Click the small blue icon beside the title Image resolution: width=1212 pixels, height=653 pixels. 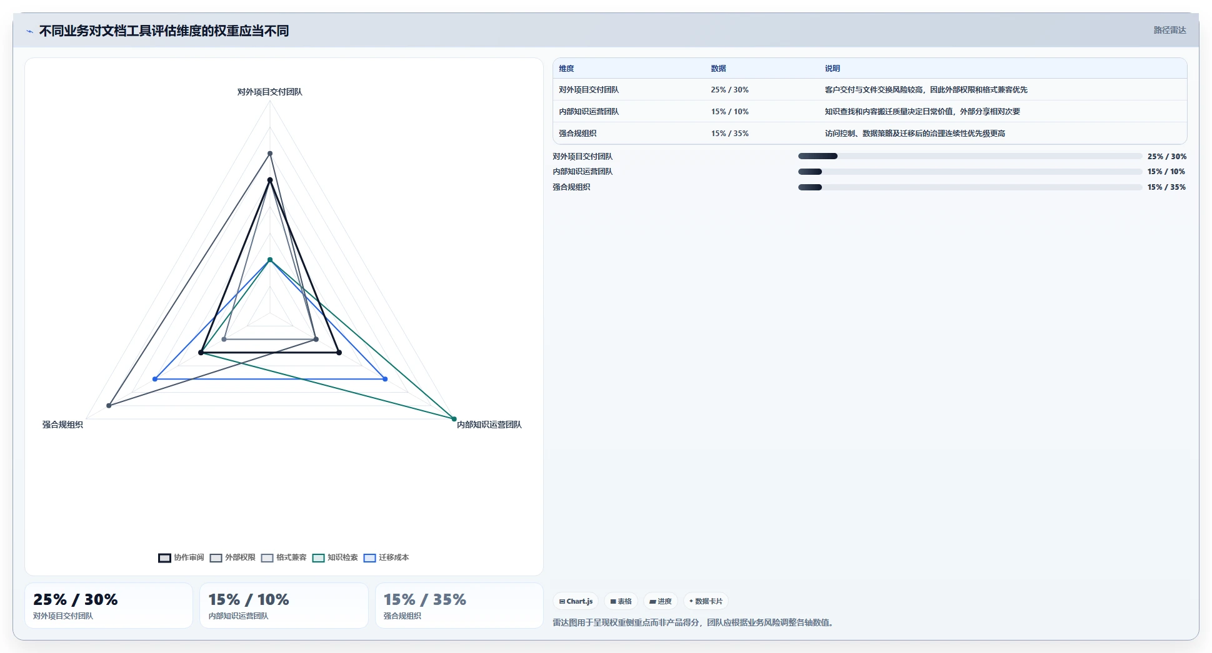(29, 31)
